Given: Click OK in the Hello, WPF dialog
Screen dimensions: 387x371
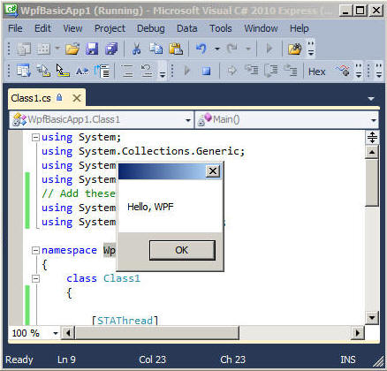Looking at the screenshot, I should click(x=182, y=250).
